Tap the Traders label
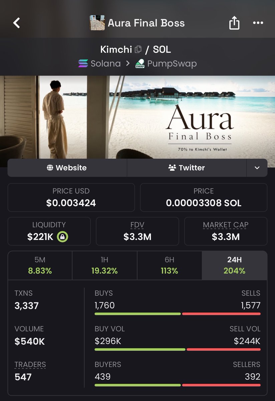 click(30, 365)
